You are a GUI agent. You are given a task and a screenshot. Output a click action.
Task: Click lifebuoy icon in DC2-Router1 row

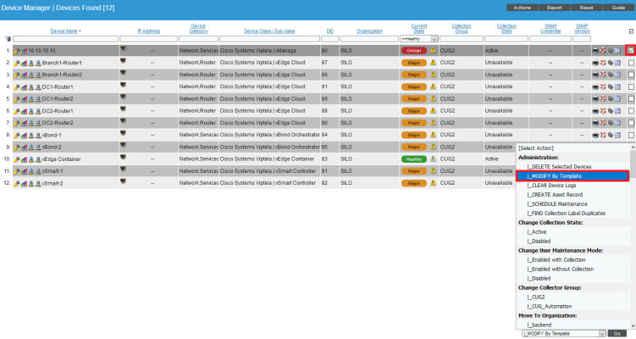click(603, 111)
